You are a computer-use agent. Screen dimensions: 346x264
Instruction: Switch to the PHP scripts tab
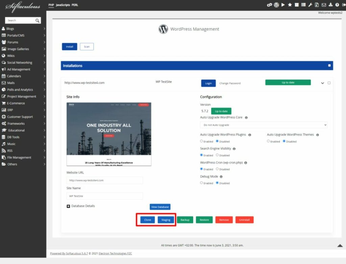(x=51, y=5)
